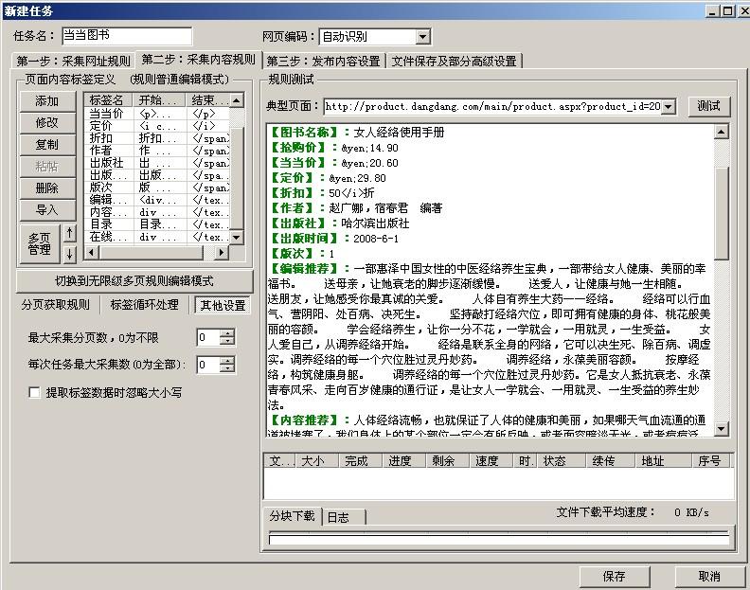Click the 取消 button

click(709, 576)
